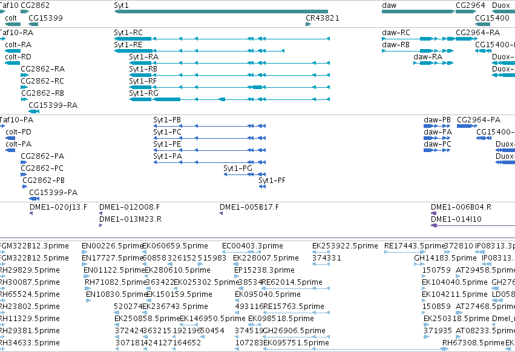
Task: Click the CR43821 gene label
Action: (x=322, y=18)
